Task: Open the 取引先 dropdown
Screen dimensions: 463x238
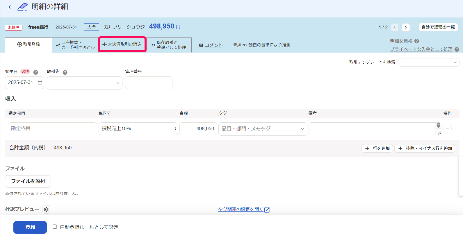Action: 85,83
